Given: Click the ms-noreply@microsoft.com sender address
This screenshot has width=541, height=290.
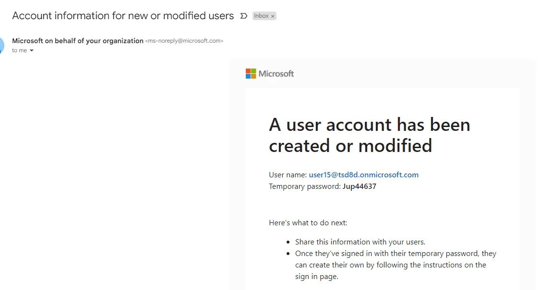Looking at the screenshot, I should click(x=184, y=41).
